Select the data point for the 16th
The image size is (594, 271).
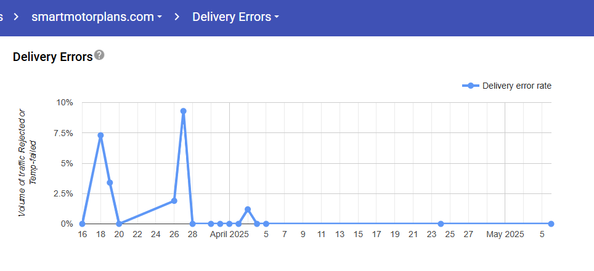click(x=82, y=224)
